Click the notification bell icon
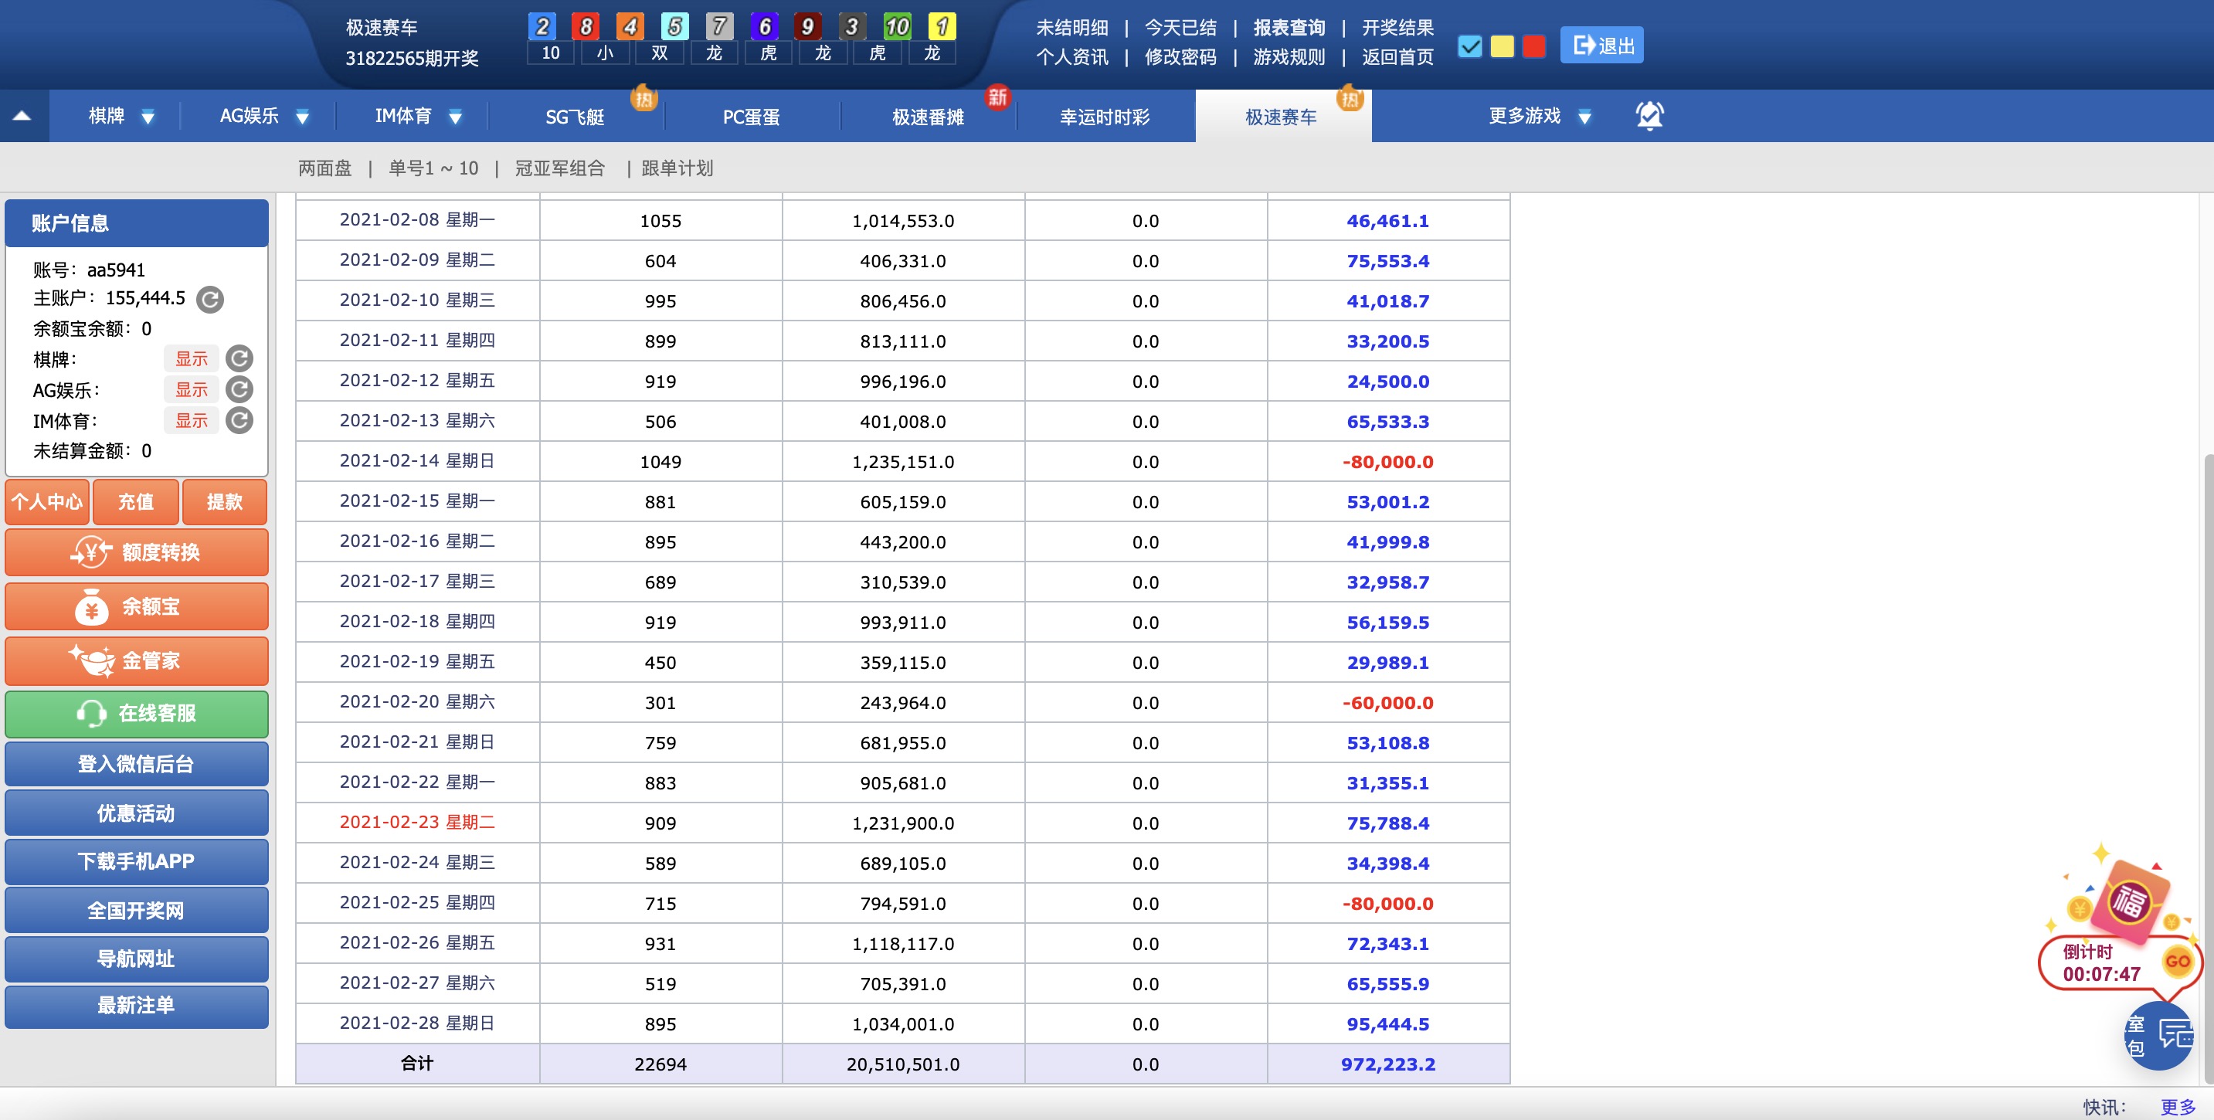 1649,116
